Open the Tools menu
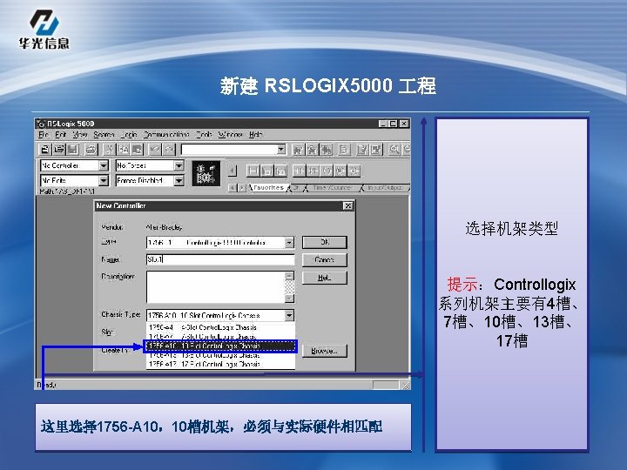Screen dimensions: 627x470 click(204, 134)
